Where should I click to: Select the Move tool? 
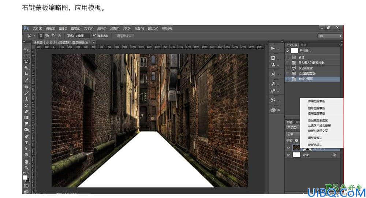pos(26,49)
